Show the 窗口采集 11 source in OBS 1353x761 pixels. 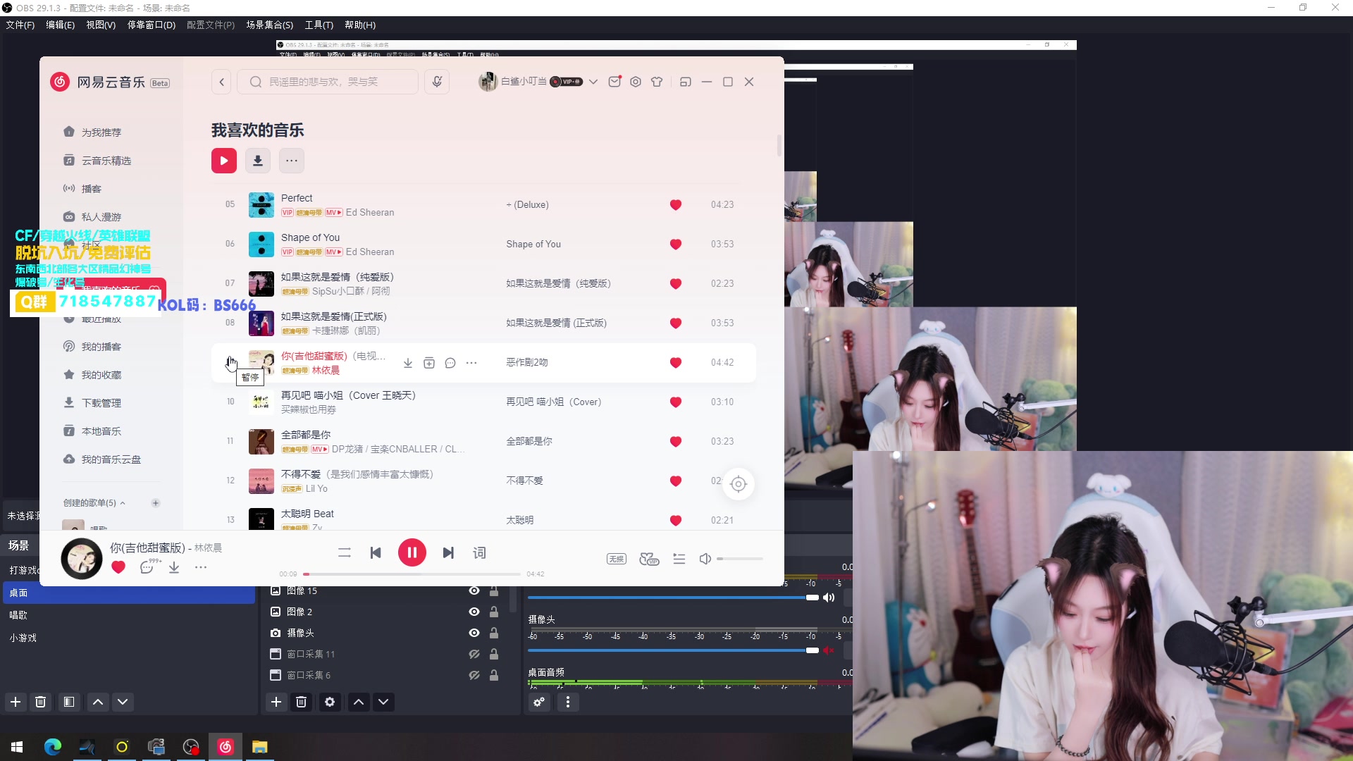click(474, 654)
